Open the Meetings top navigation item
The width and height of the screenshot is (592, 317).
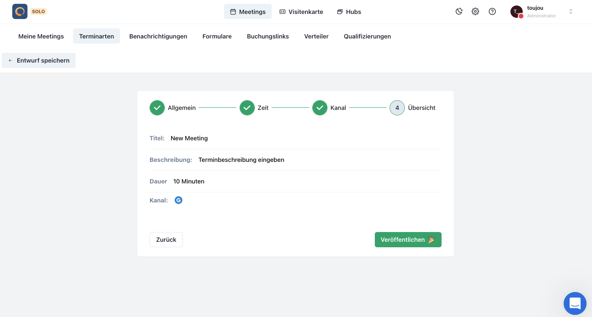click(248, 12)
